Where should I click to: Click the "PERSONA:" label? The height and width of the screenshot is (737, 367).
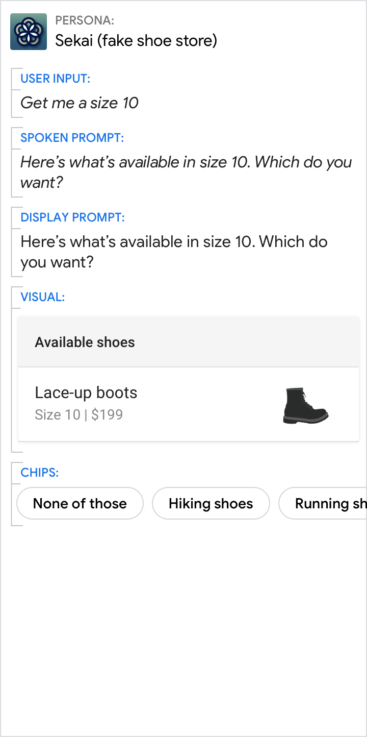coord(85,20)
